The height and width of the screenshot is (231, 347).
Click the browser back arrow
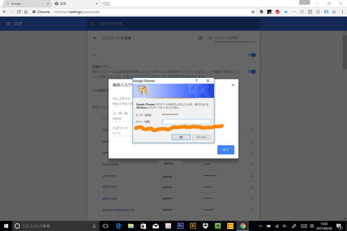point(5,12)
